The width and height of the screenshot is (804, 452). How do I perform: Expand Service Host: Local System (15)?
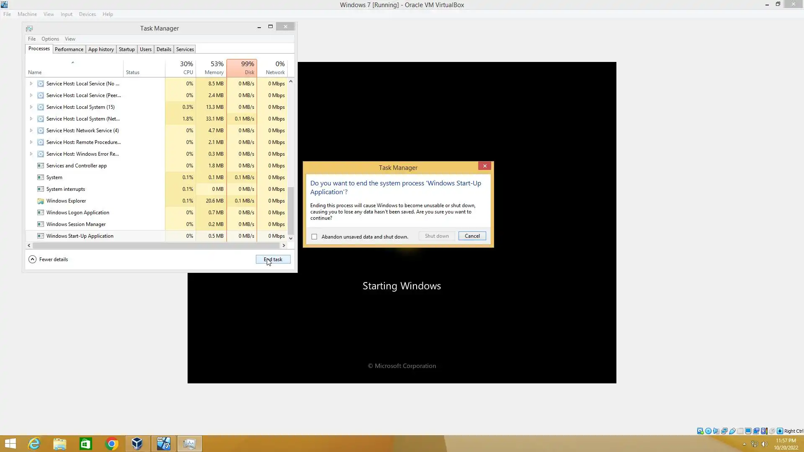click(31, 107)
